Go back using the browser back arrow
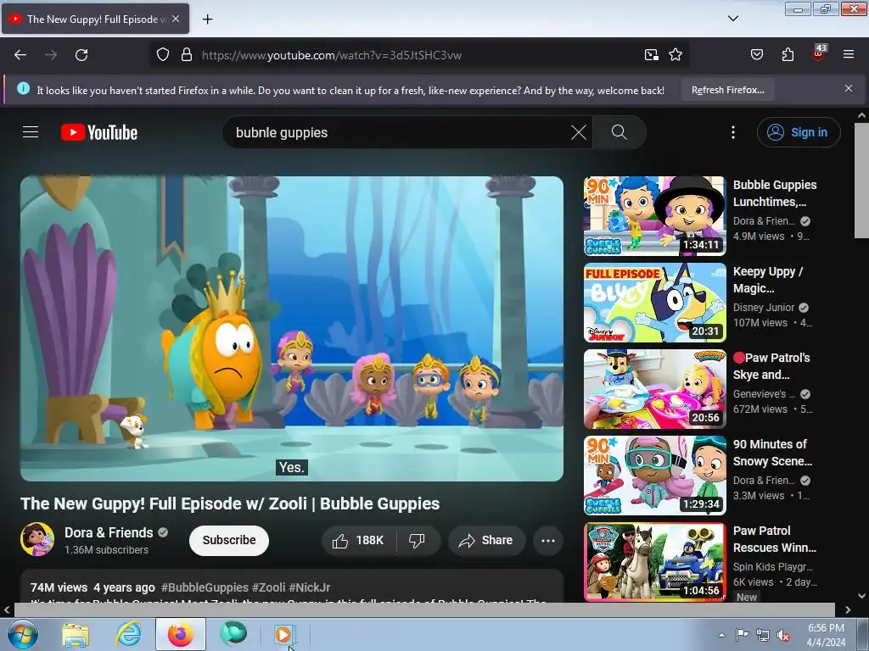The image size is (869, 651). [x=20, y=55]
